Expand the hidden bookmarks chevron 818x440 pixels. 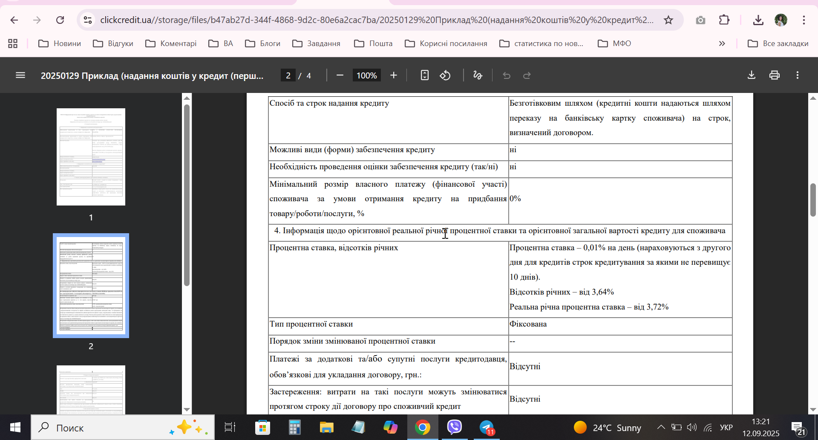click(722, 43)
